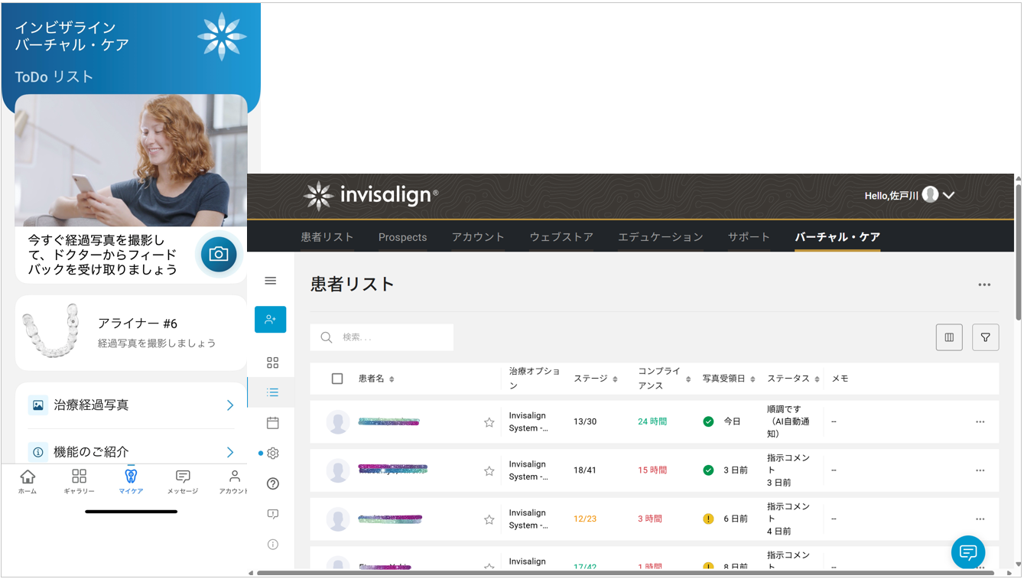
Task: Toggle the favorite star in 18/41 row
Action: pyautogui.click(x=489, y=471)
